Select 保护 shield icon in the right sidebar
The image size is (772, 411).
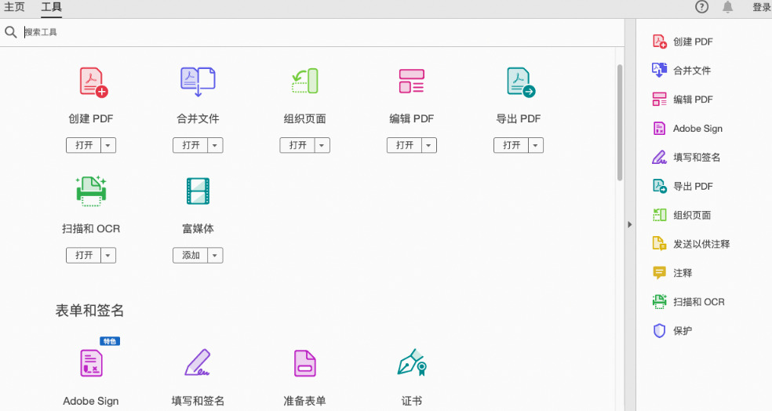coord(659,331)
